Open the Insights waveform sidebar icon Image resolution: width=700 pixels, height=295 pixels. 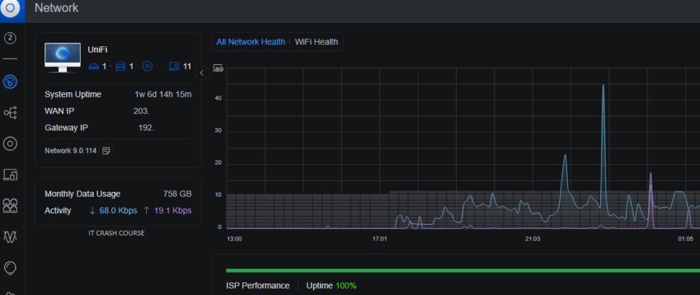click(10, 237)
